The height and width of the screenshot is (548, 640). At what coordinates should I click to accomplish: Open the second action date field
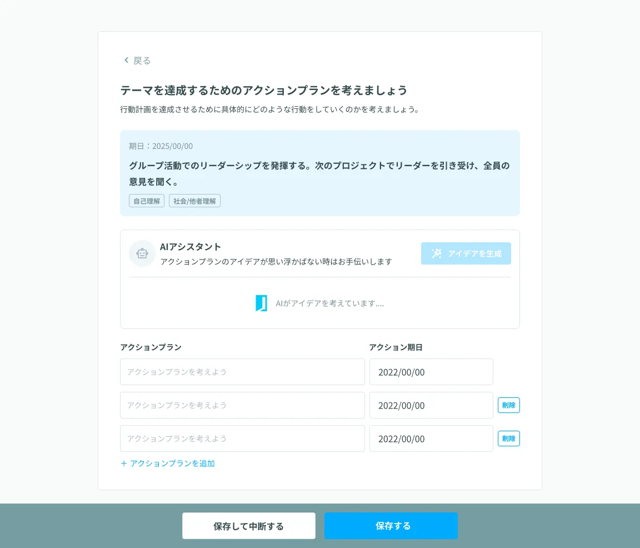431,406
